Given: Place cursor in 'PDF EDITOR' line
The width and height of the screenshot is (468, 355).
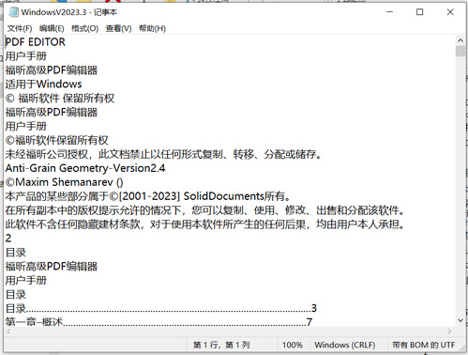Looking at the screenshot, I should tap(36, 42).
